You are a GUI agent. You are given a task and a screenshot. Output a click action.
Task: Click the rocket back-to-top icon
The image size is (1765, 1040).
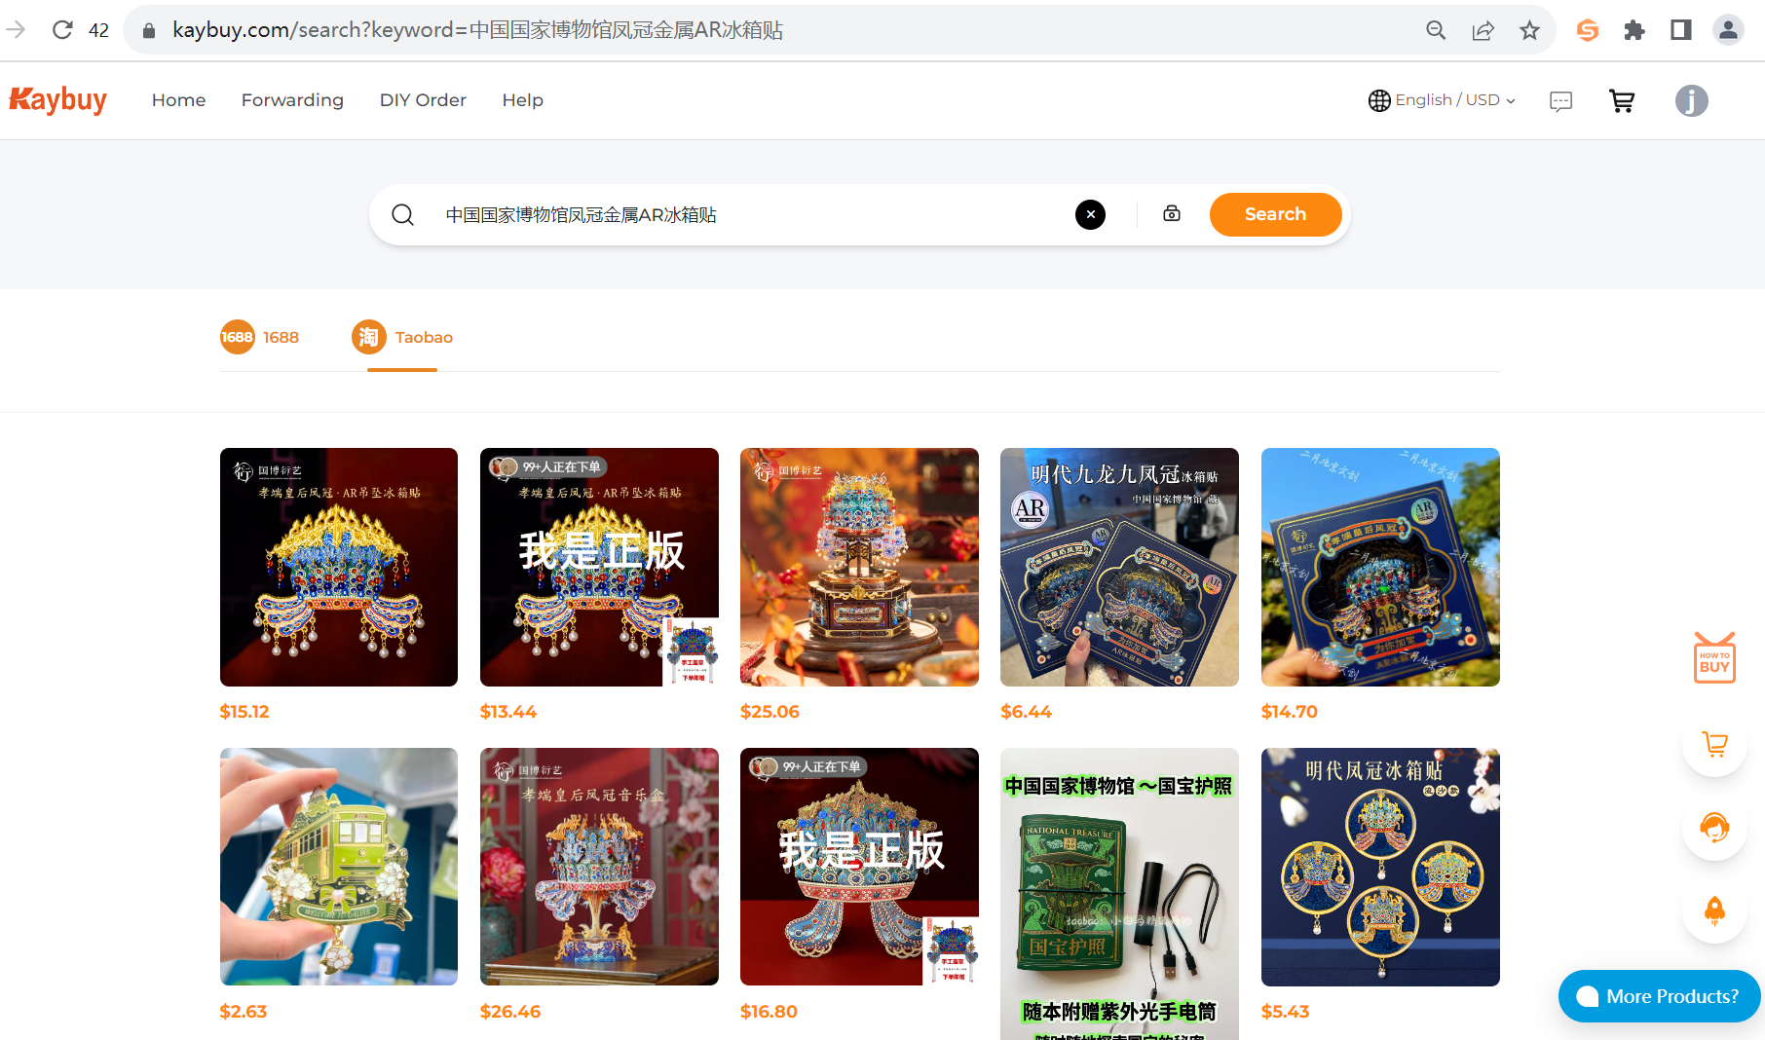[1713, 910]
